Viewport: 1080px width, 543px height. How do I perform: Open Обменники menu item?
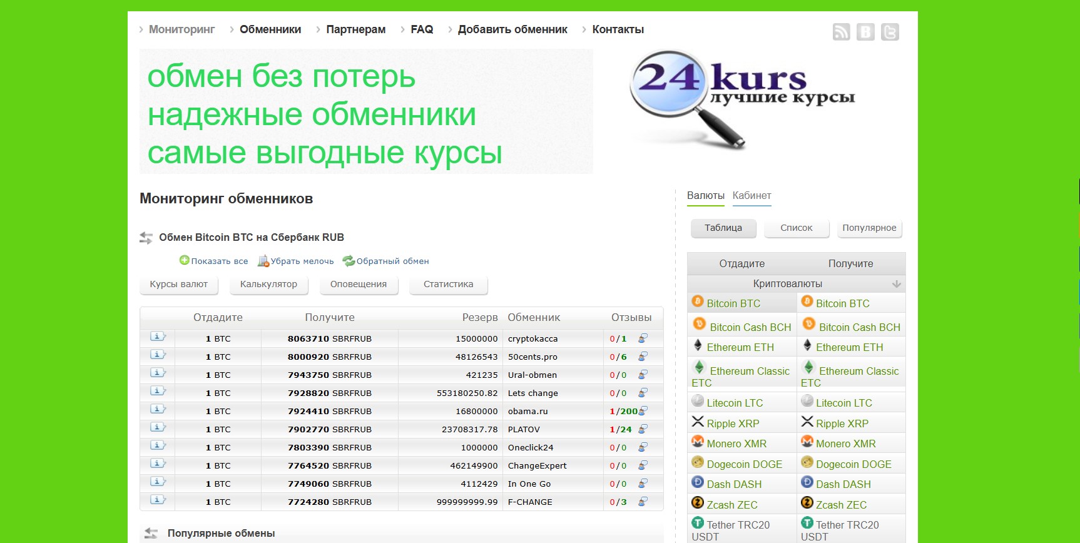point(270,29)
